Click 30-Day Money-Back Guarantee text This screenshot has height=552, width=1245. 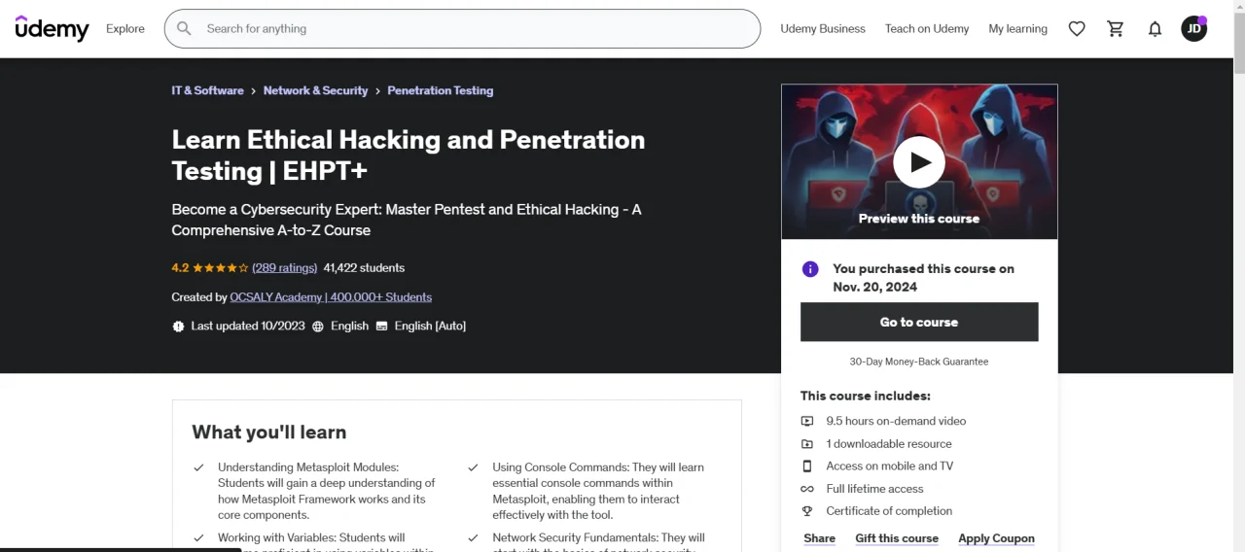pyautogui.click(x=919, y=362)
